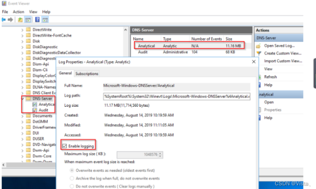This screenshot has width=316, height=189.
Task: Collapse the DNS-Server tree node
Action: click(x=22, y=99)
